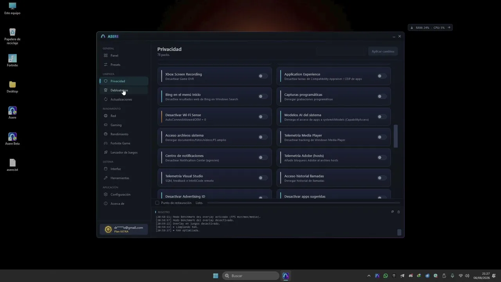Click the Asere logo in title bar

[x=103, y=36]
